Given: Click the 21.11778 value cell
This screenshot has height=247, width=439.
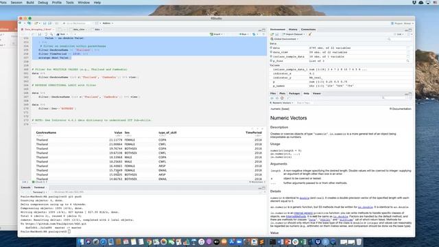Looking at the screenshot, I should coord(116,140).
